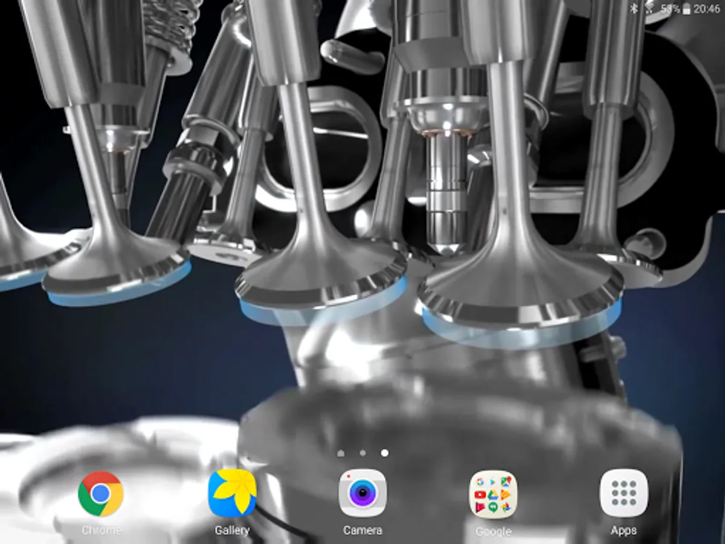
Task: Tap the Bluetooth status icon
Action: click(634, 8)
